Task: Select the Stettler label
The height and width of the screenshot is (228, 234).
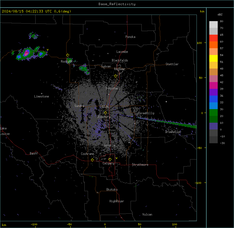Action: click(172, 64)
